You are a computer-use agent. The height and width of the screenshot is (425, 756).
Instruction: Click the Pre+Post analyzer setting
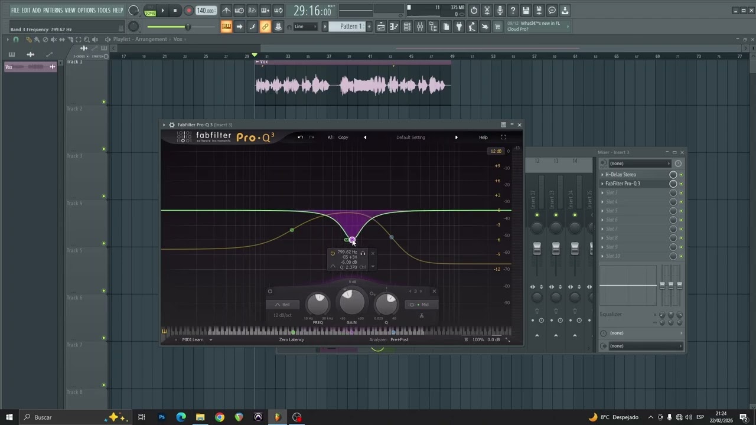pyautogui.click(x=399, y=339)
